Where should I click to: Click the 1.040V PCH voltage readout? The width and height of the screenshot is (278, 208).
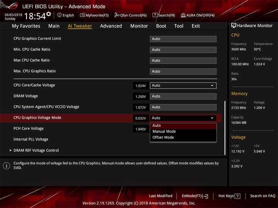click(141, 129)
